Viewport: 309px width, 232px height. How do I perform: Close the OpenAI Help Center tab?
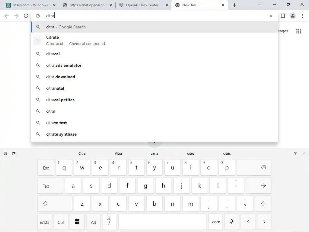[x=167, y=5]
